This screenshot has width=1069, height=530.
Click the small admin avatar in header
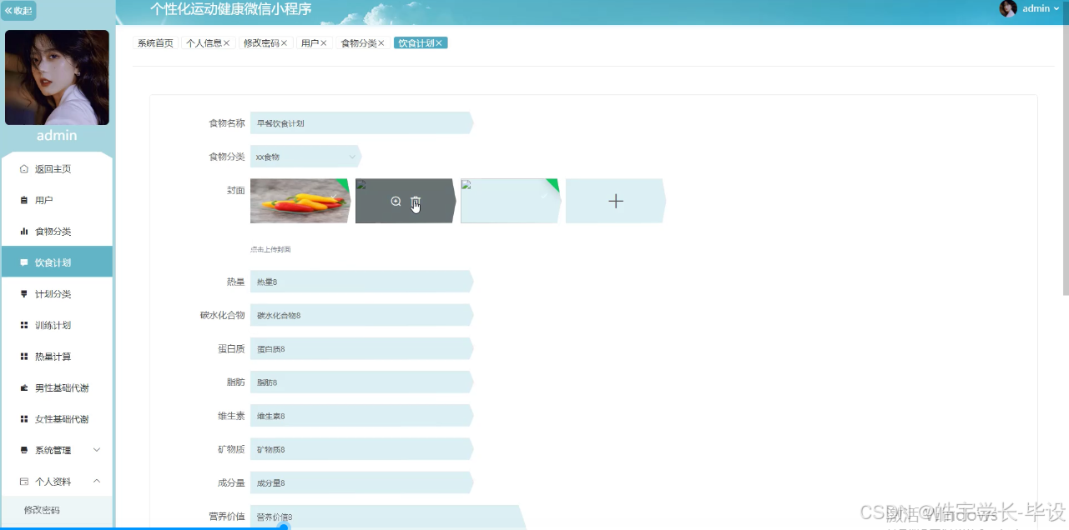1008,8
